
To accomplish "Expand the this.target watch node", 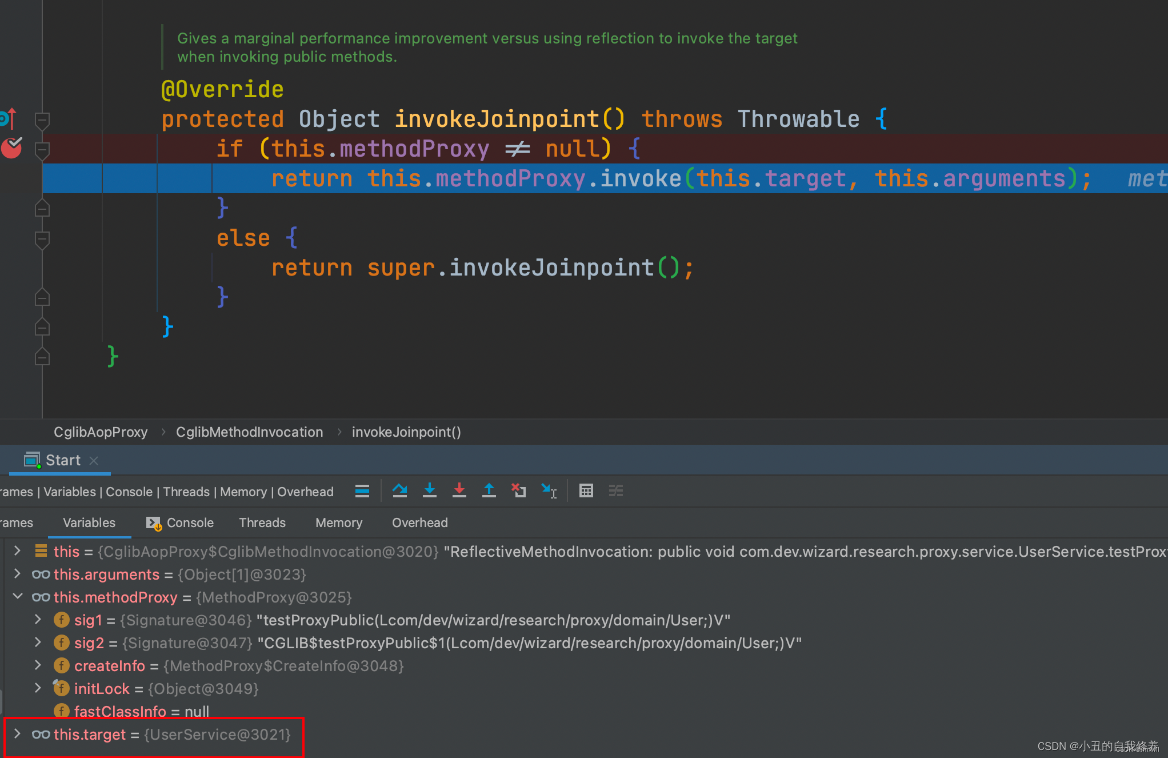I will [x=17, y=734].
